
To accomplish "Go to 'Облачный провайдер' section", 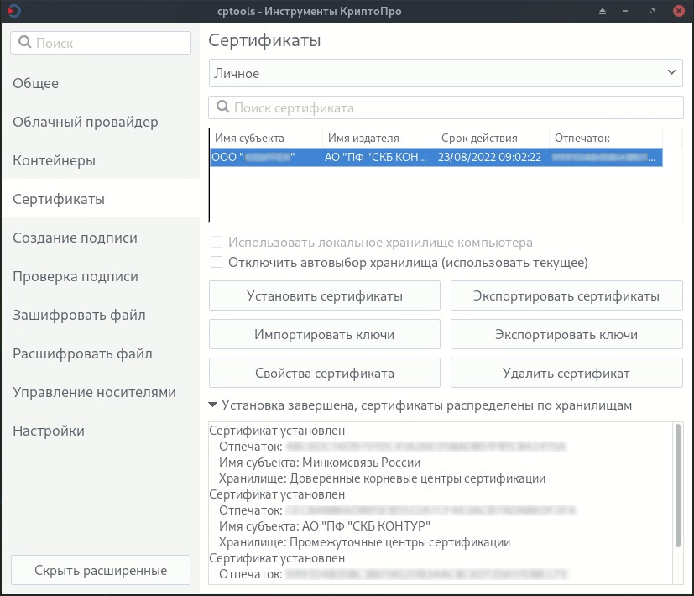I will [x=101, y=122].
